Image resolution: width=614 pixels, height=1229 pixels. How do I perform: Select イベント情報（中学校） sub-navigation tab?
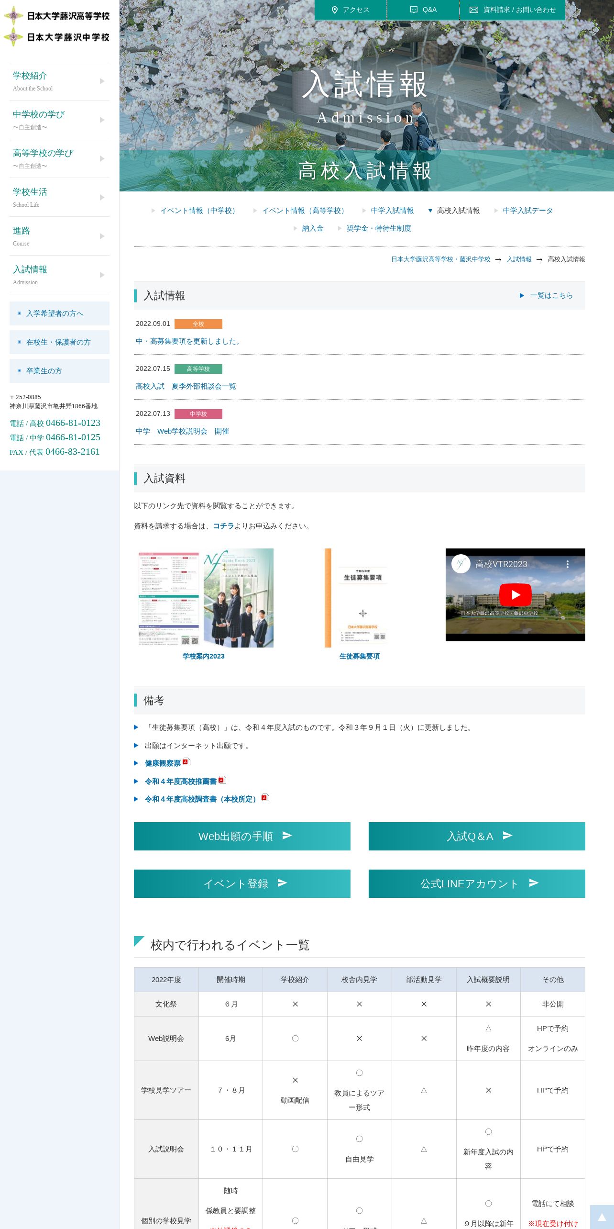click(199, 211)
